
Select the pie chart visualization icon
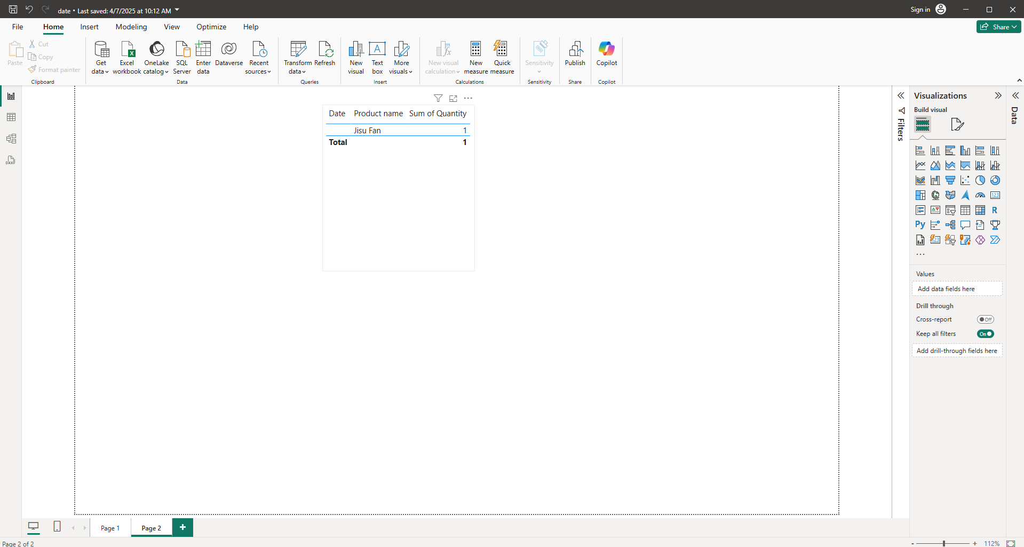tap(980, 180)
